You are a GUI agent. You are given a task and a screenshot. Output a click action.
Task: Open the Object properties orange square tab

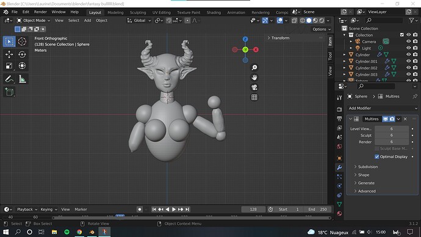[x=339, y=158]
